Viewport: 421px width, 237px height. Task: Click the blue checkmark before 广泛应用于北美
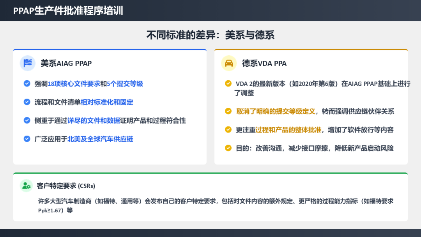tap(27, 139)
